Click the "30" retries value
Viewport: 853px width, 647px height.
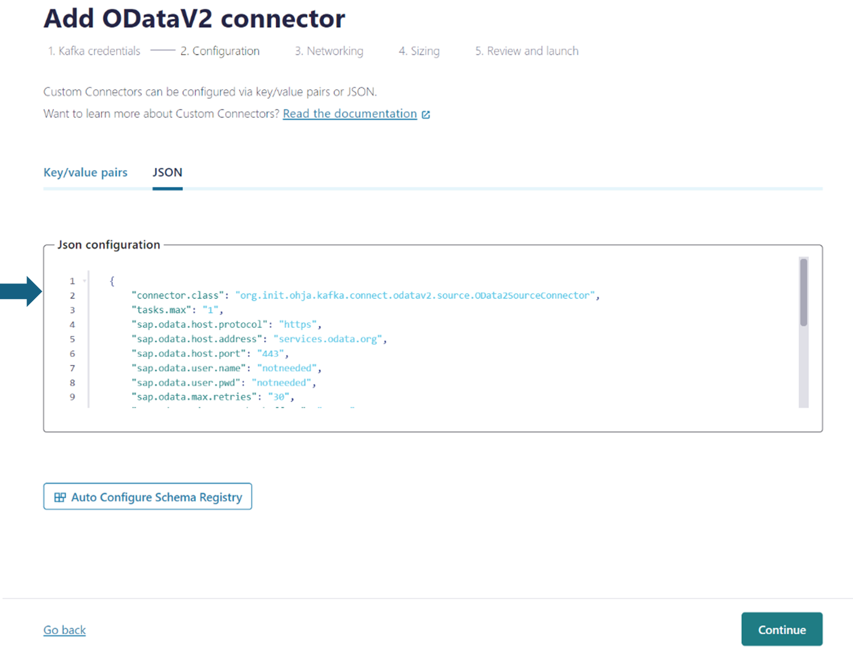(279, 397)
